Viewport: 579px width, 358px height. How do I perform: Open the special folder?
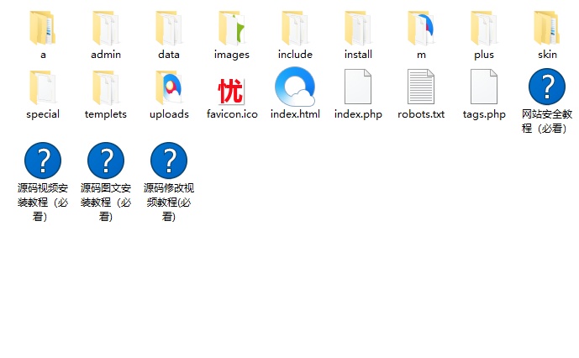pos(43,87)
